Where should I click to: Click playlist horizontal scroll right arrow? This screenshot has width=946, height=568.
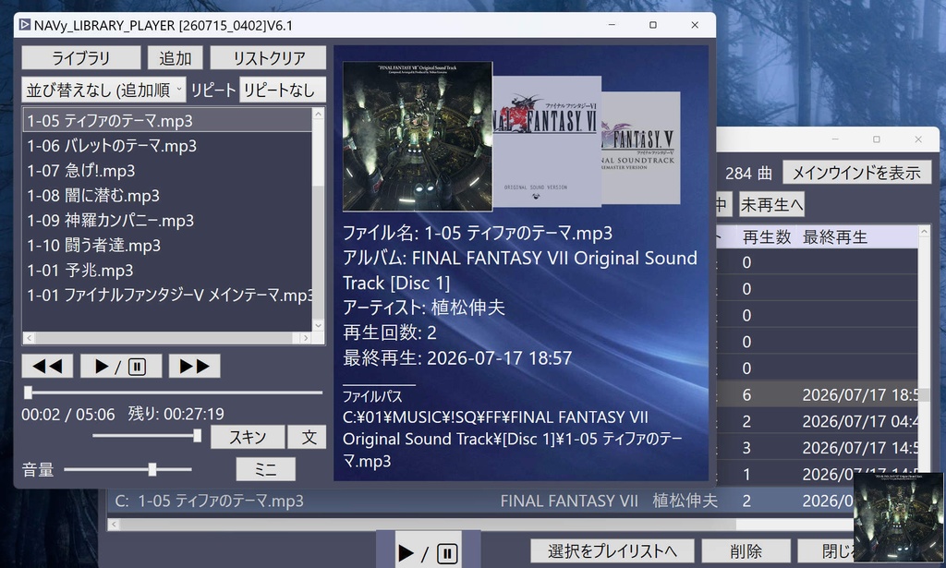[305, 338]
